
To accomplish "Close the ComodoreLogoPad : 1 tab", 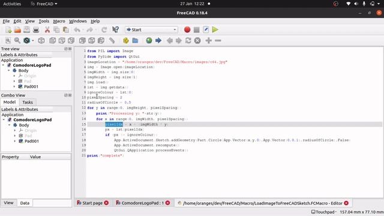I will point(167,203).
